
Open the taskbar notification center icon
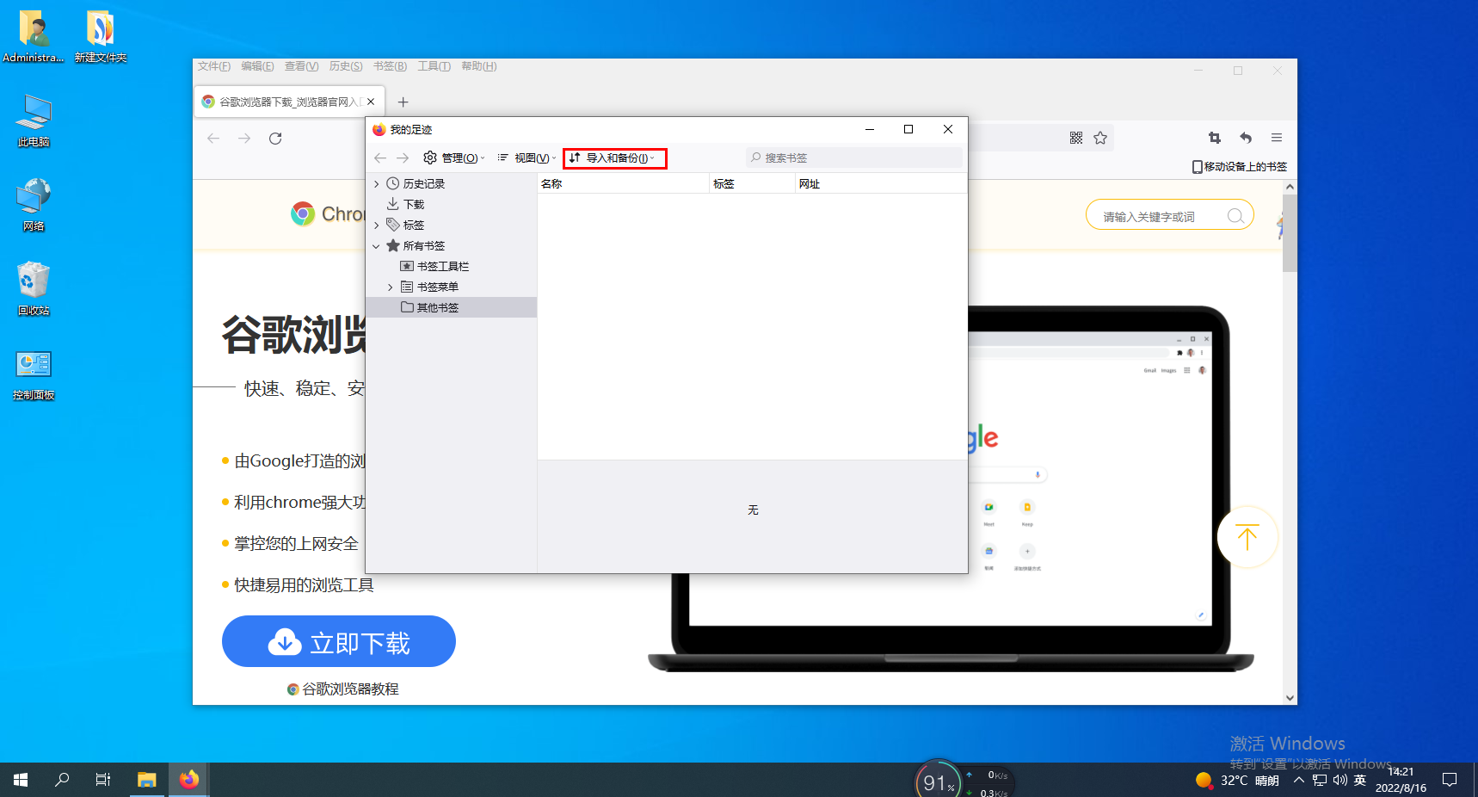click(x=1450, y=780)
